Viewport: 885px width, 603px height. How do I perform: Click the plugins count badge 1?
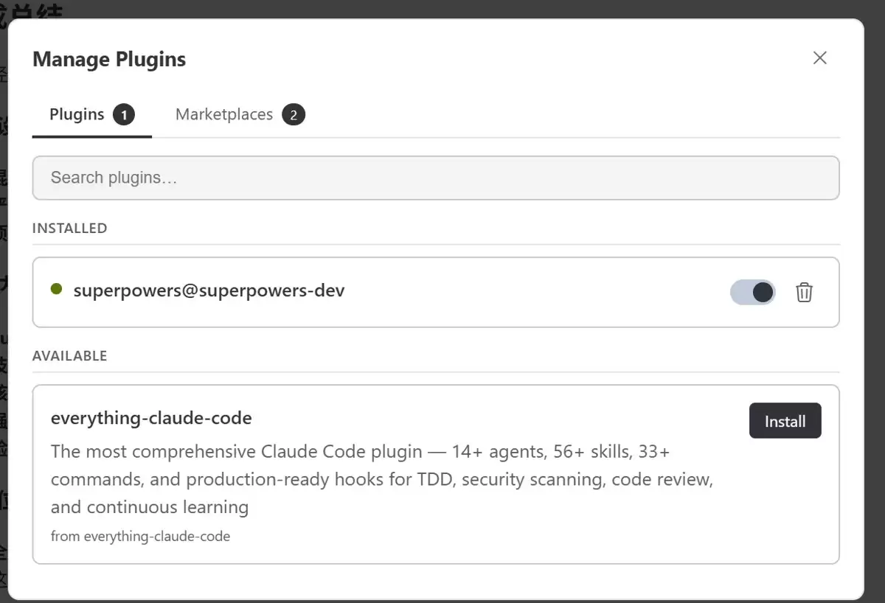124,115
